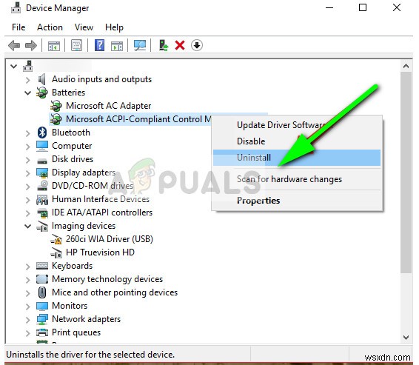Screen dimensions: 419x365
Task: Click the Display adapters category icon
Action: [42, 173]
